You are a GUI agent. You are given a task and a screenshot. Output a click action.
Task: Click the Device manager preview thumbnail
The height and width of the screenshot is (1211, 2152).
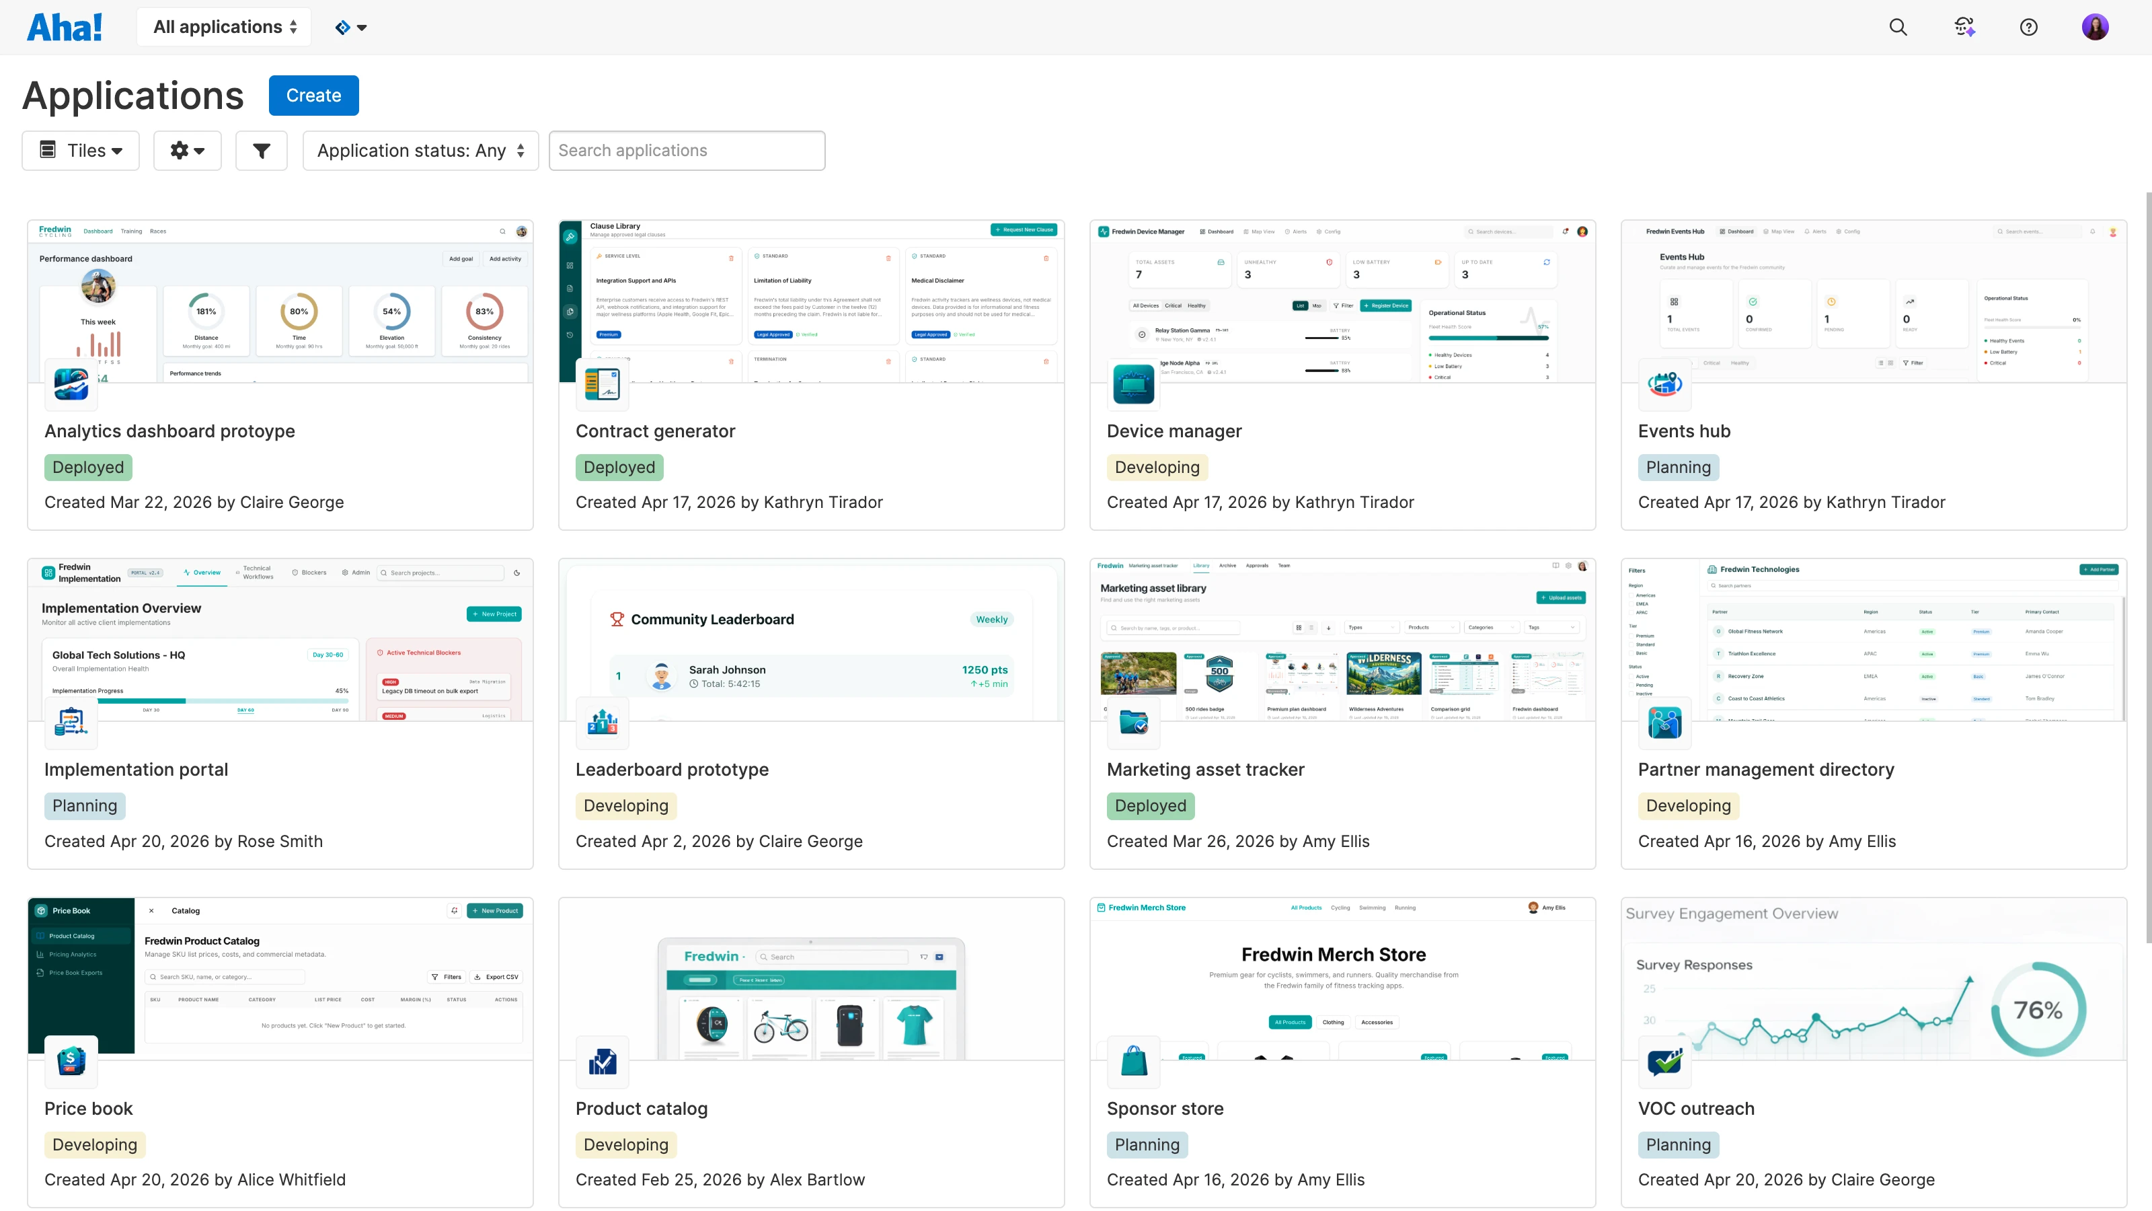pos(1342,301)
